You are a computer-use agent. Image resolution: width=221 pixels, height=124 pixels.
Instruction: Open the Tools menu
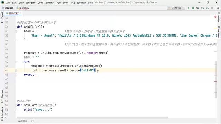coord(66,2)
